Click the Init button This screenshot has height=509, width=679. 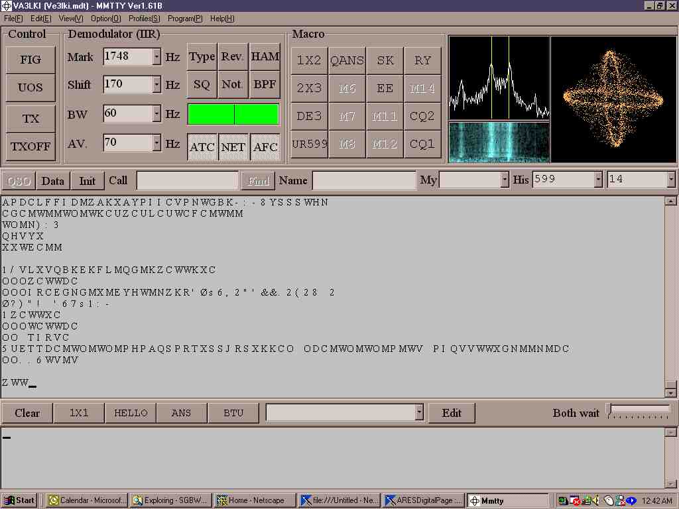(x=87, y=181)
